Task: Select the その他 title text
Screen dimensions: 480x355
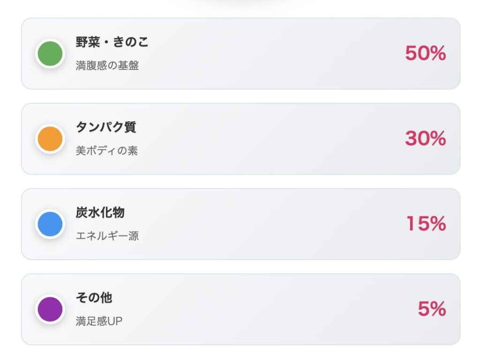Action: (94, 298)
